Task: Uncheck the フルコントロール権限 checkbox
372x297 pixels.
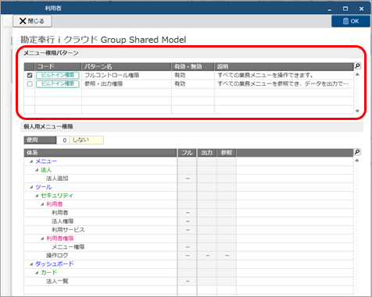Action: pyautogui.click(x=30, y=76)
